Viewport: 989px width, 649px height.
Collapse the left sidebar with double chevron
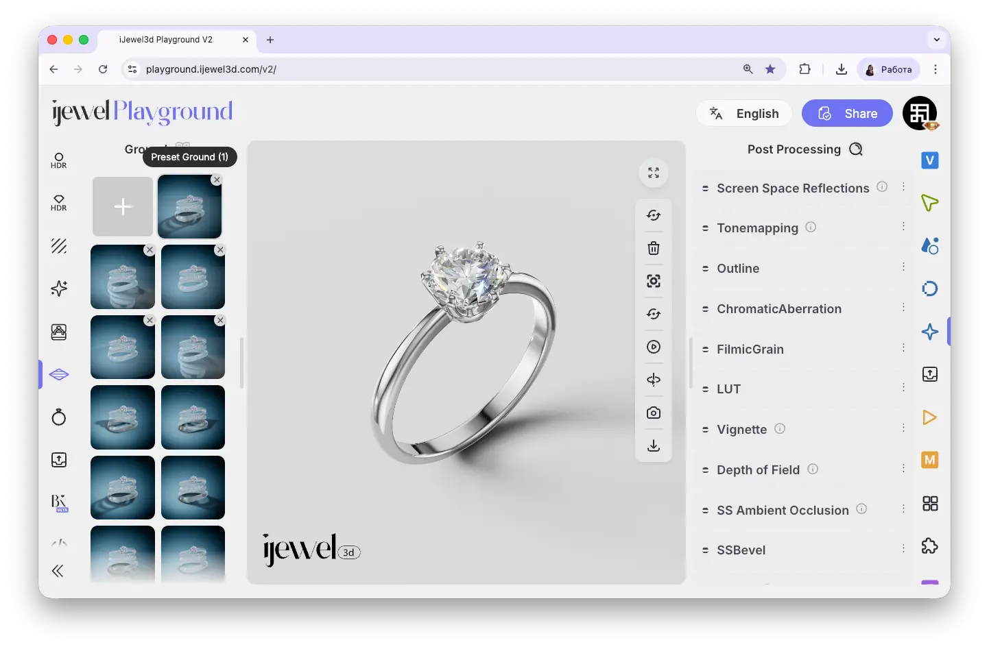58,571
